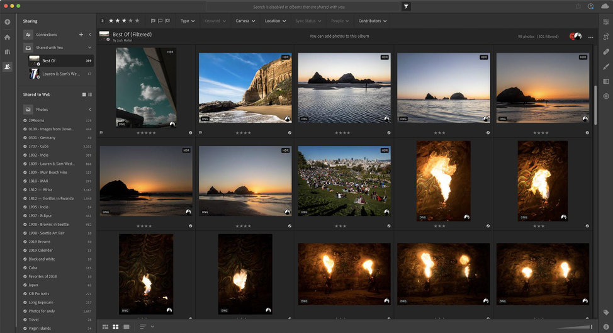The image size is (613, 333).
Task: Set the five-star rating filter
Action: pos(138,21)
